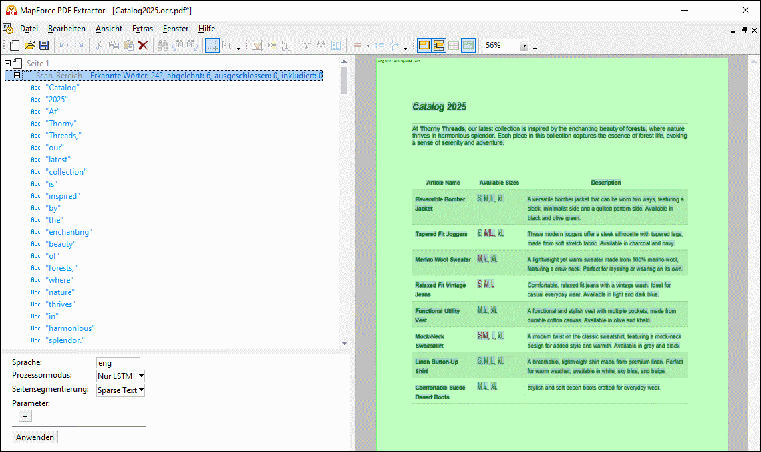Click the Anwenden button
Image resolution: width=761 pixels, height=452 pixels.
click(35, 437)
